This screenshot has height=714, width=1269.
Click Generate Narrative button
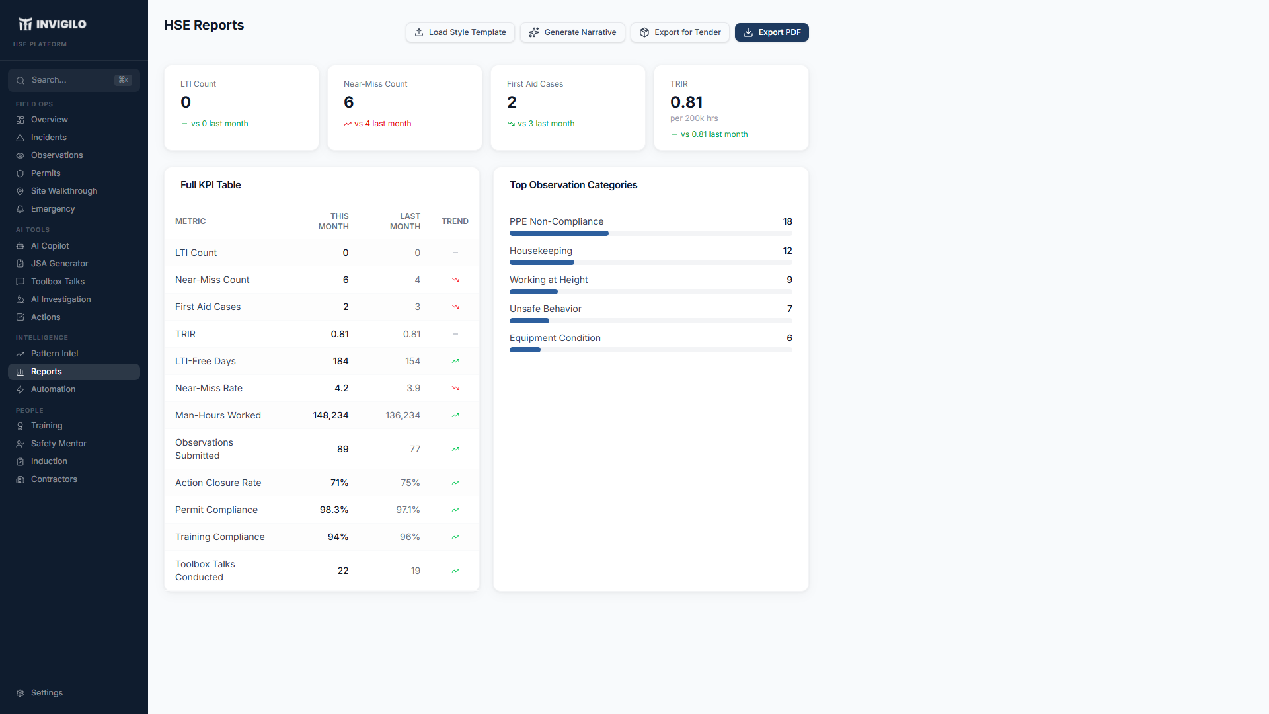(x=572, y=32)
